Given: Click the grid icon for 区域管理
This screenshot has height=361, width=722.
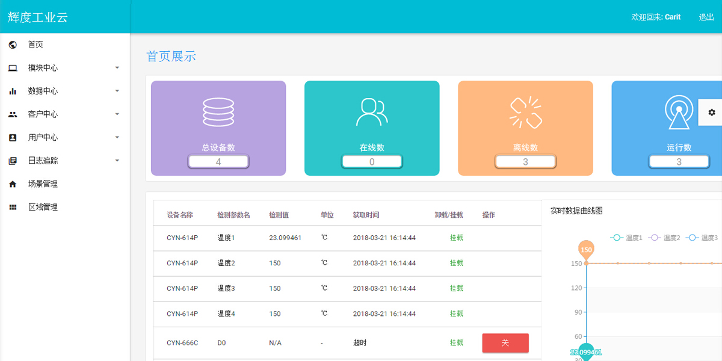Looking at the screenshot, I should coord(13,207).
